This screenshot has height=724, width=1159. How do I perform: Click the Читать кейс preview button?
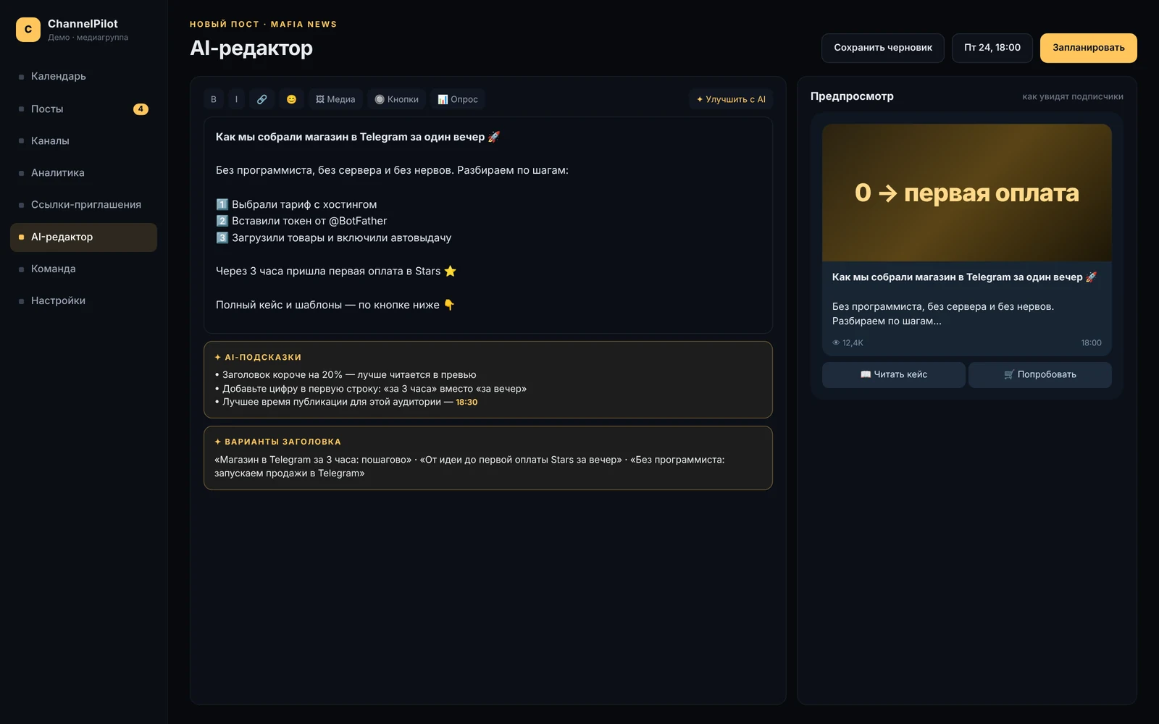coord(894,374)
